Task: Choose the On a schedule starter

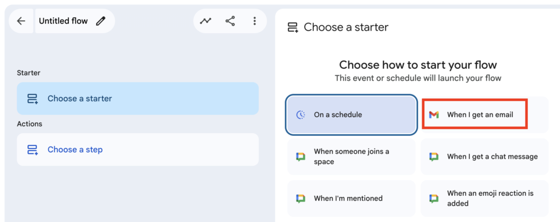Action: (352, 115)
